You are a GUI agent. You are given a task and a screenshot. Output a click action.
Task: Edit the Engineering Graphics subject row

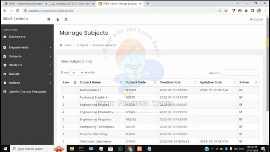click(x=240, y=119)
